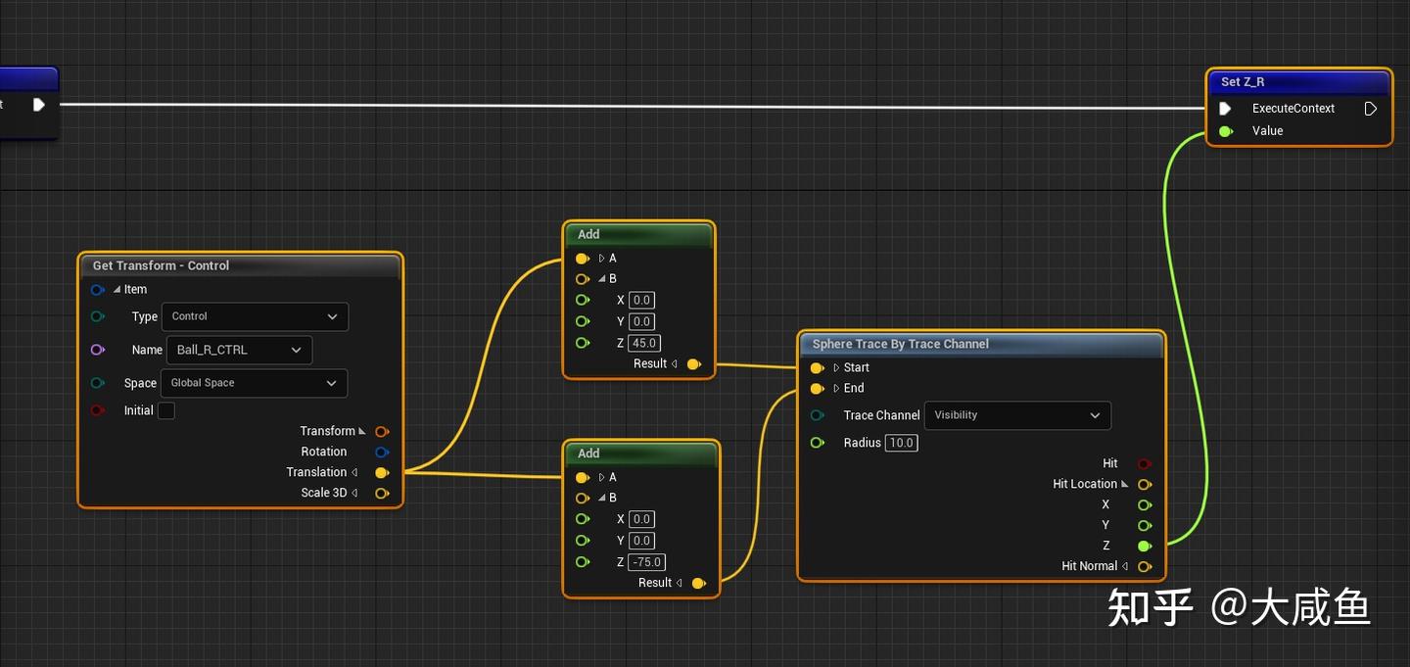This screenshot has width=1410, height=667.
Task: Open the Type dropdown set to Control
Action: tap(254, 316)
